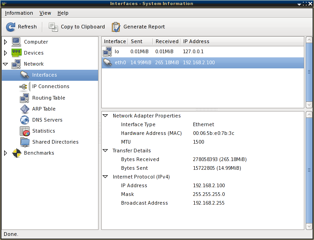Click the Bytes Sent value 15722805
This screenshot has height=240, width=314.
(x=217, y=168)
